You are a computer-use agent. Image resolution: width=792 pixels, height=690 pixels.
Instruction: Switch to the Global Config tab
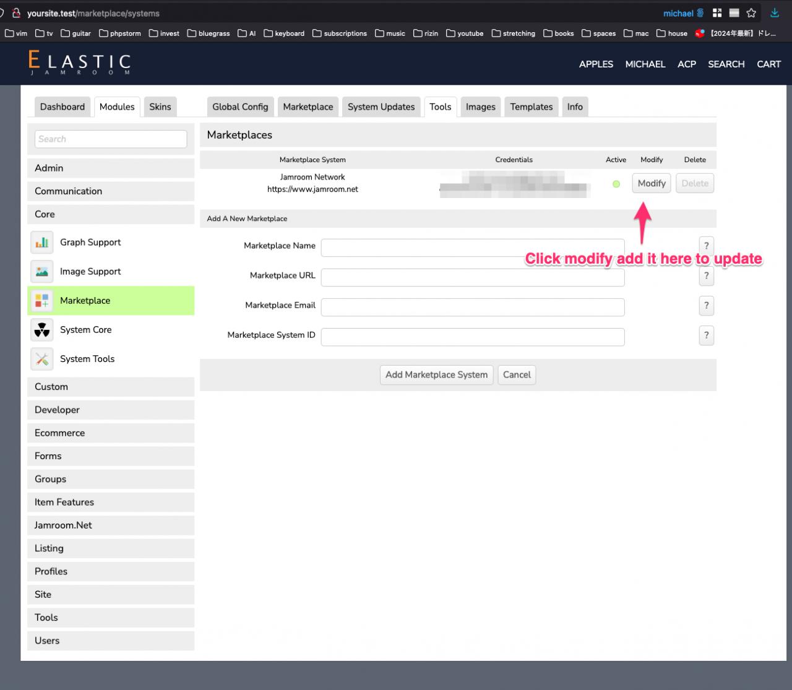point(240,107)
